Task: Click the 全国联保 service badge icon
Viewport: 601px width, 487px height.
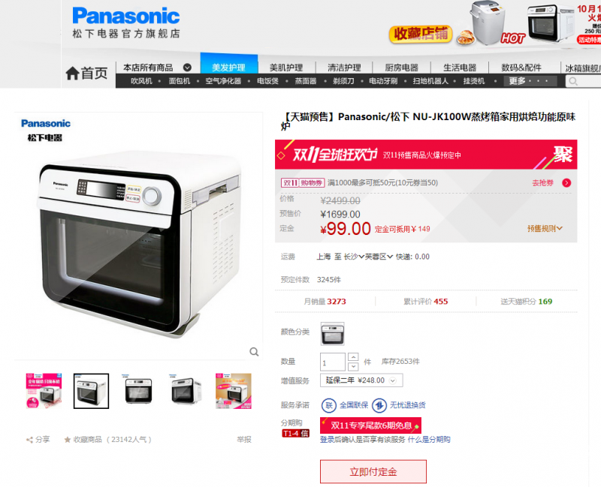Action: click(x=329, y=405)
